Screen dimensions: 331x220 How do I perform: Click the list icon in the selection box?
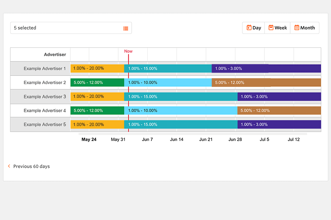126,29
